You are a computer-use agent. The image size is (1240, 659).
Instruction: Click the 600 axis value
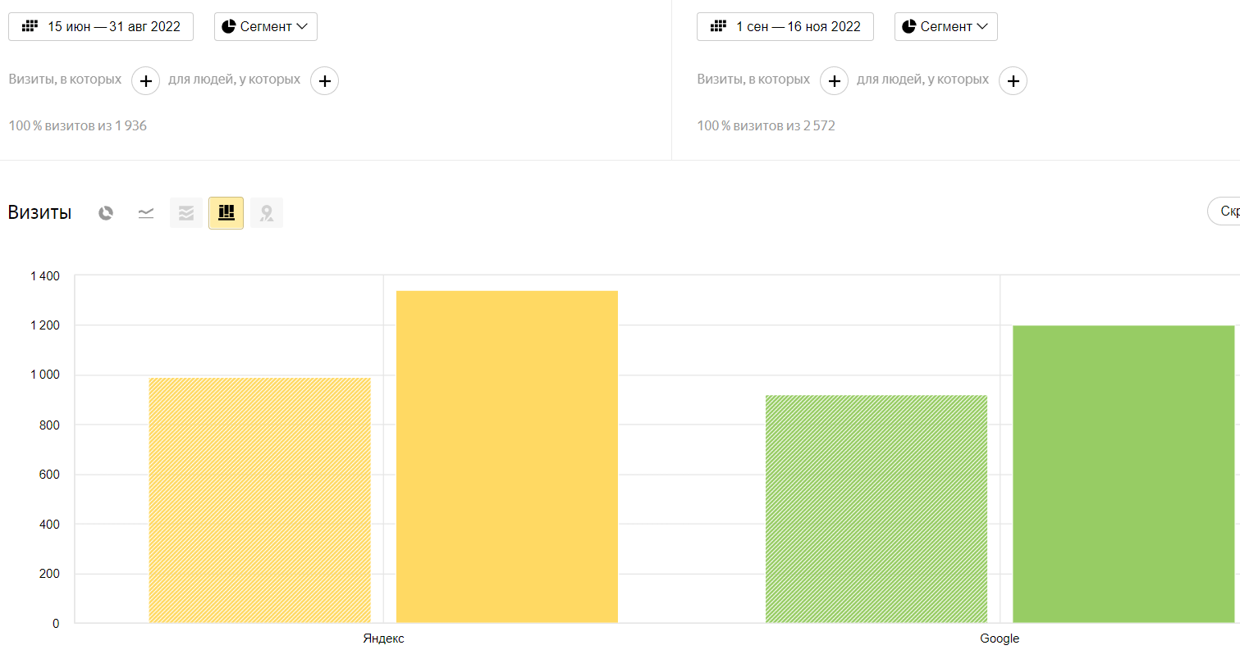[49, 475]
